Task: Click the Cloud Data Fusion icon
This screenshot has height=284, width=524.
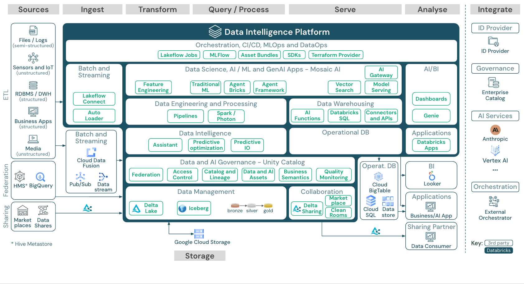Action: click(91, 152)
